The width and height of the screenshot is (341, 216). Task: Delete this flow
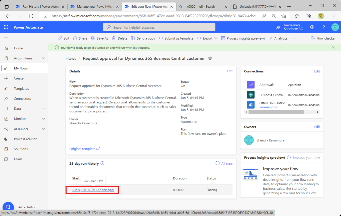click(x=120, y=38)
